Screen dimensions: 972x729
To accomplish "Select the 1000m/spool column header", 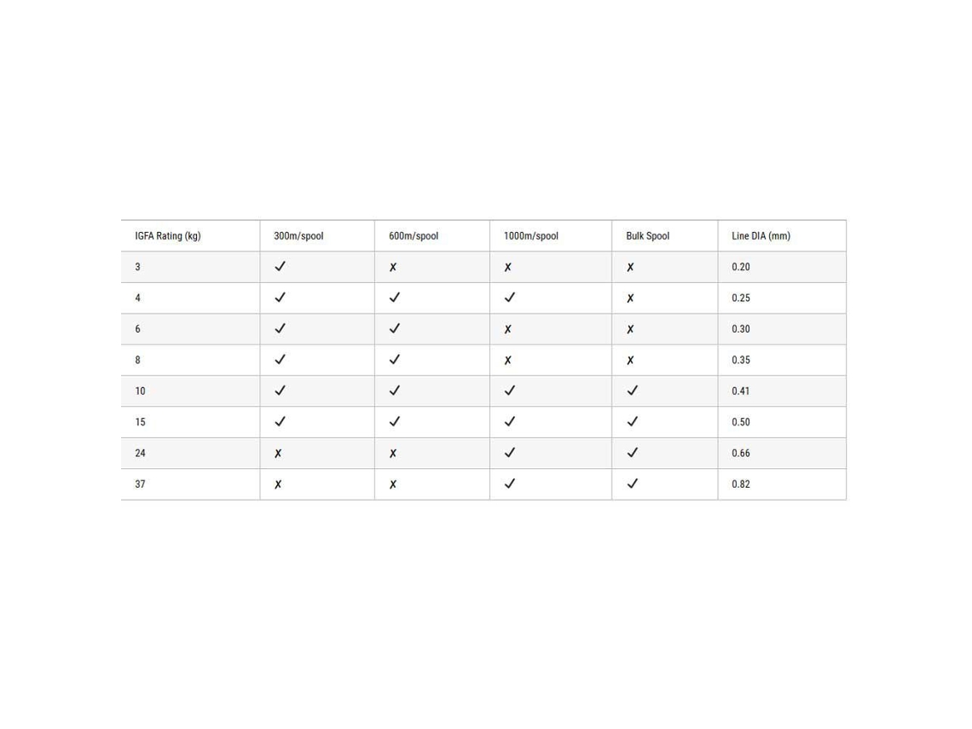I will [x=531, y=236].
